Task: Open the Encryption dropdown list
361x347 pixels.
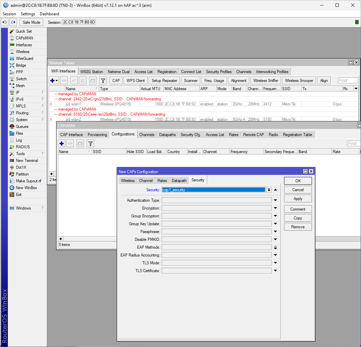Action: (275, 208)
